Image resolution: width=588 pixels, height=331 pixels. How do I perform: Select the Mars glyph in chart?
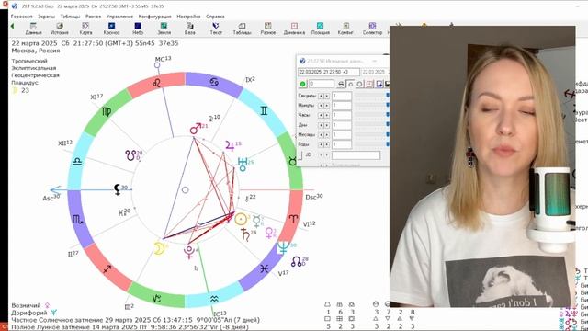click(196, 129)
